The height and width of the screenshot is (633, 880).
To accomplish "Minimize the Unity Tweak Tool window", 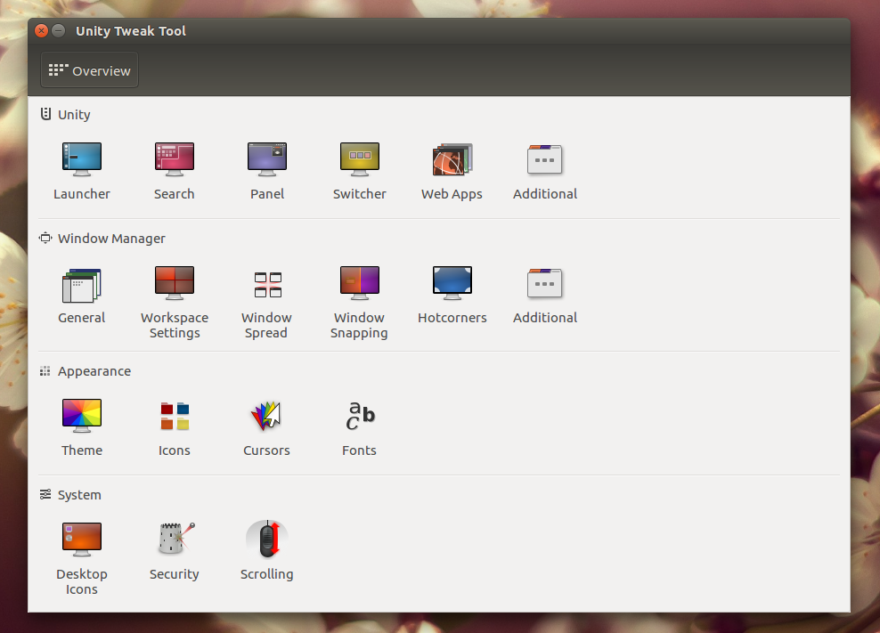I will (x=59, y=31).
